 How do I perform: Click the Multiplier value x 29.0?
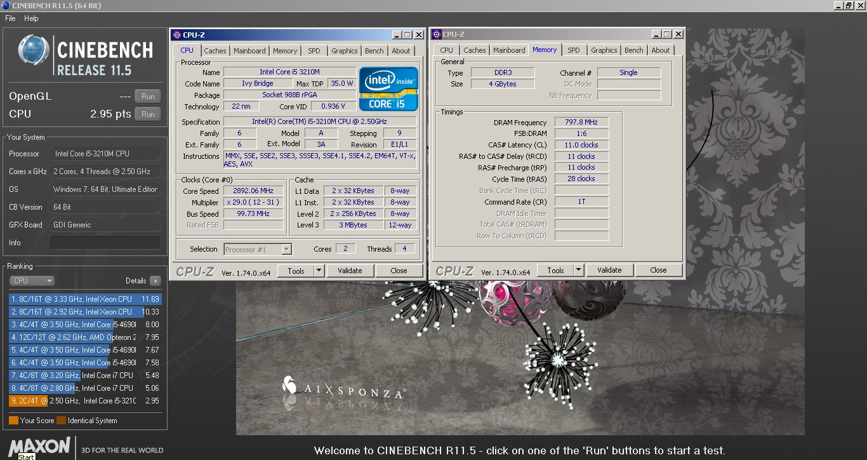point(253,203)
